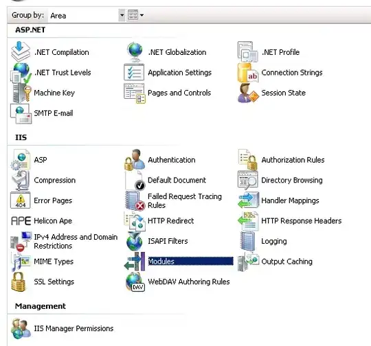Select the WebDAV Authoring Rules icon
Image resolution: width=371 pixels, height=346 pixels.
click(x=135, y=281)
